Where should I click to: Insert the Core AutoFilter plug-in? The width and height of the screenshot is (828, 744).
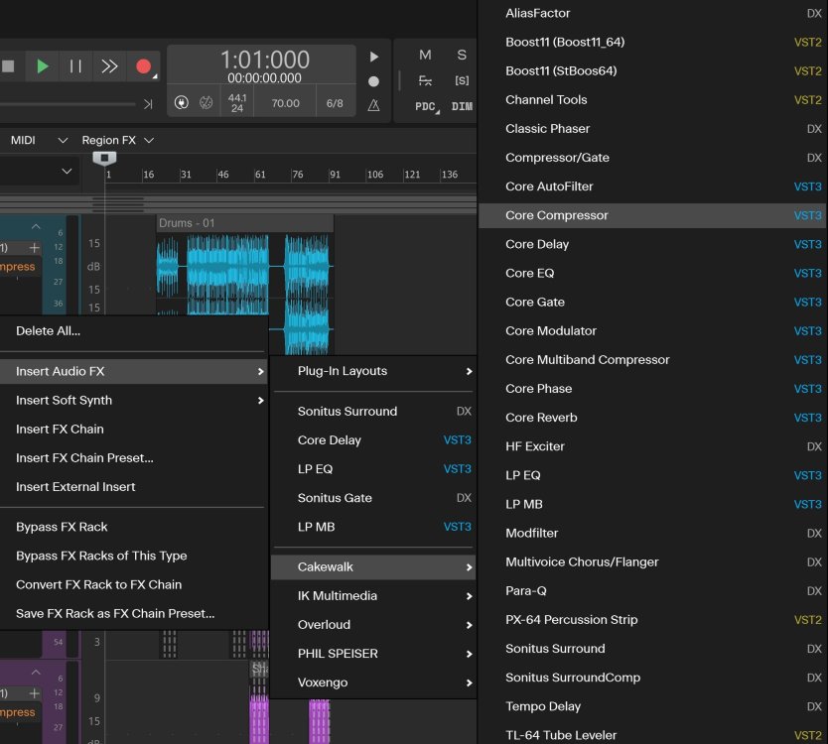point(652,186)
